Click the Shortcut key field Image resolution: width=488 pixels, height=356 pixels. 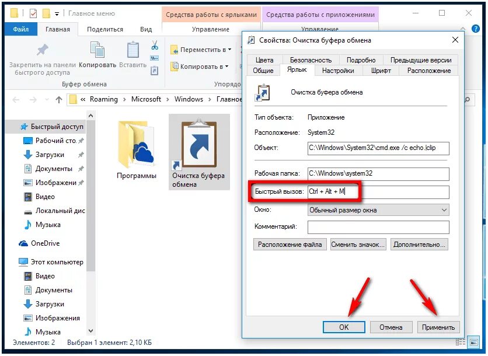coord(378,191)
